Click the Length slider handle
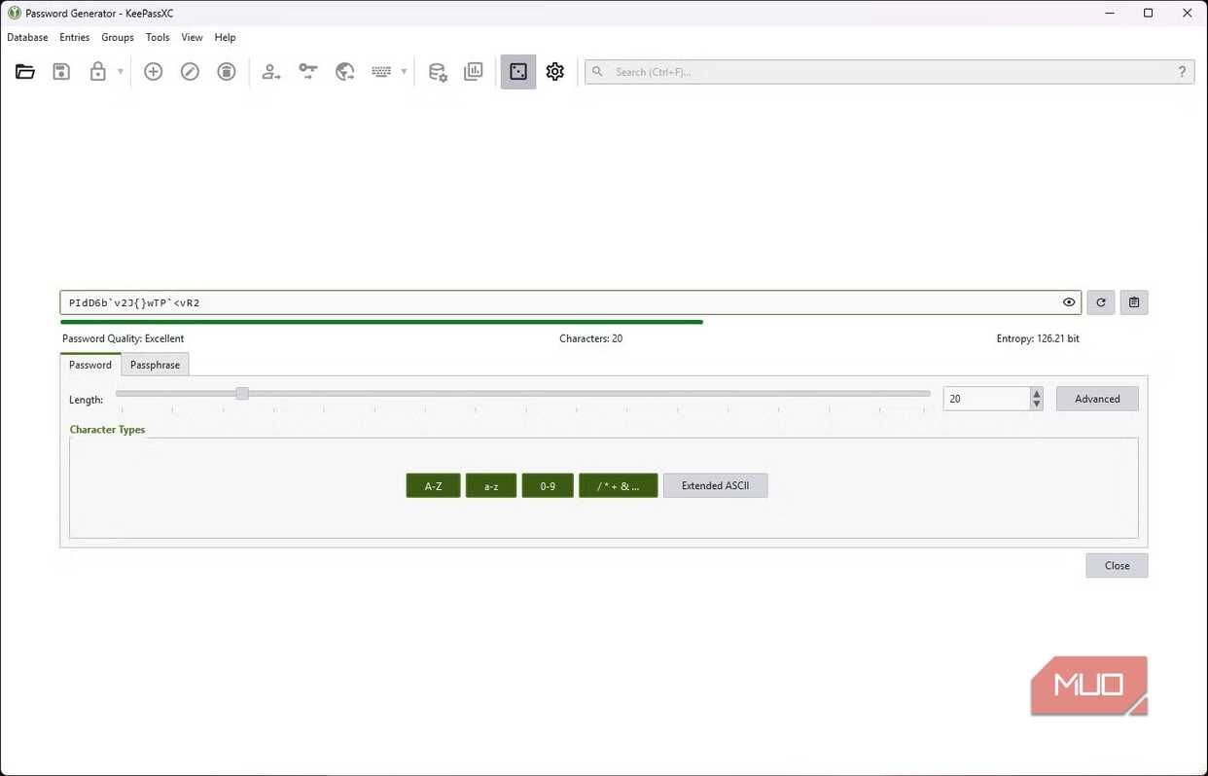The width and height of the screenshot is (1208, 776). (x=242, y=393)
